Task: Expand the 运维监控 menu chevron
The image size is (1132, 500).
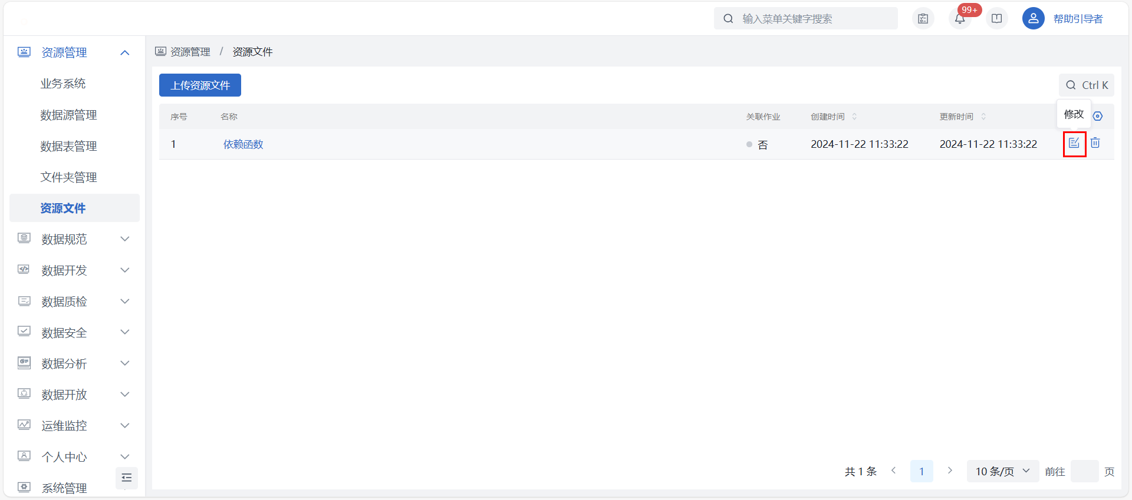Action: (x=124, y=425)
